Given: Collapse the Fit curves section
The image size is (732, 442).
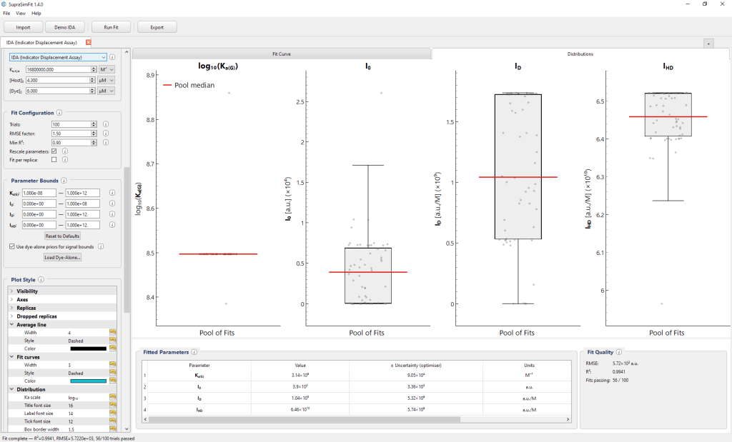Looking at the screenshot, I should tap(11, 357).
